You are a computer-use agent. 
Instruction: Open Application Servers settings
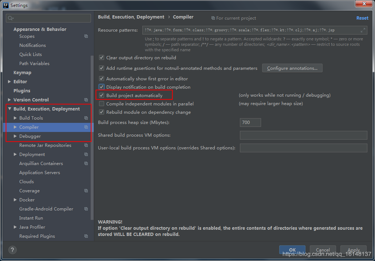click(x=39, y=172)
